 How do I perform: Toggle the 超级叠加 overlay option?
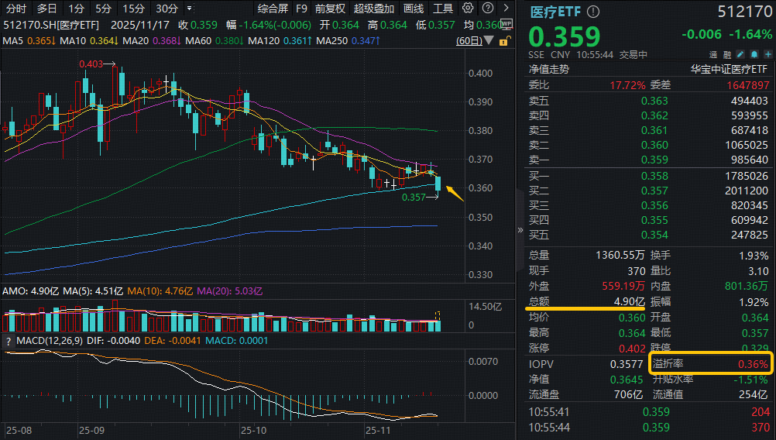coord(373,9)
